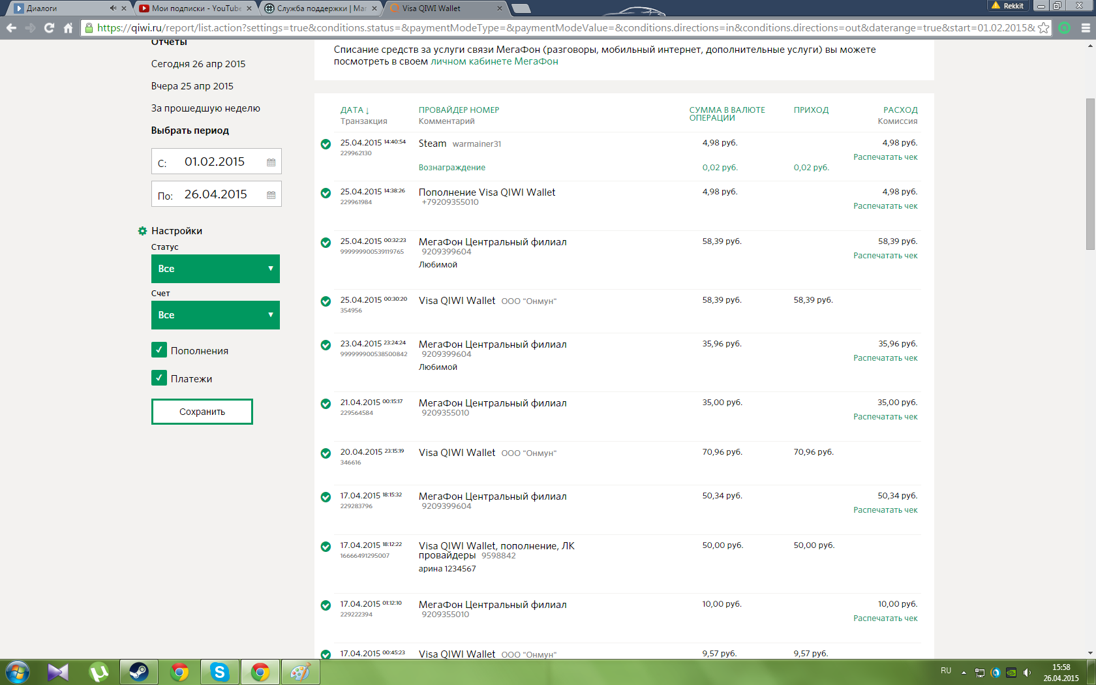Screen dimensions: 1096x685
Task: Print receipt for 35,96 руб. payment
Action: [x=885, y=358]
